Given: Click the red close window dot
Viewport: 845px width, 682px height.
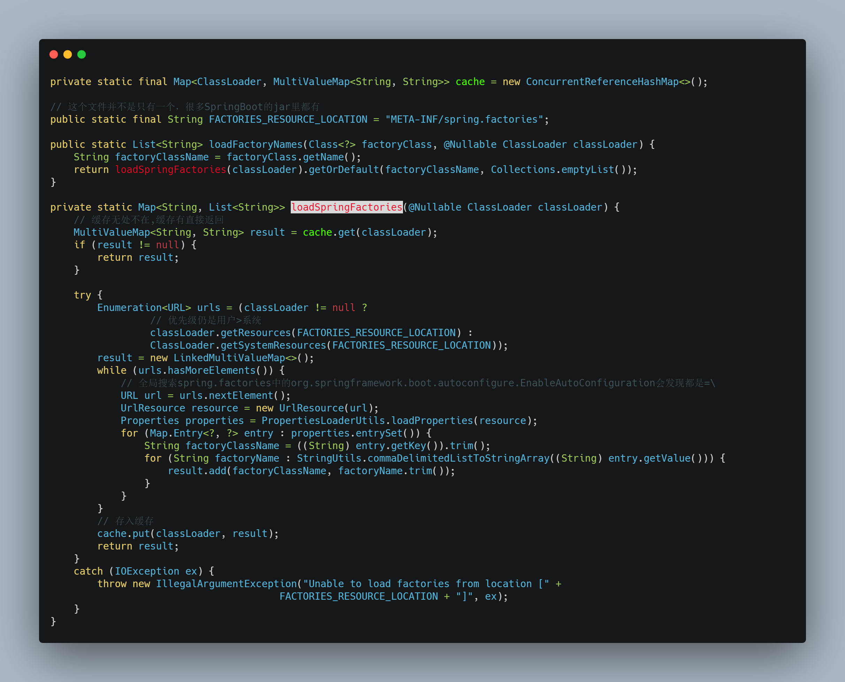Looking at the screenshot, I should (54, 54).
